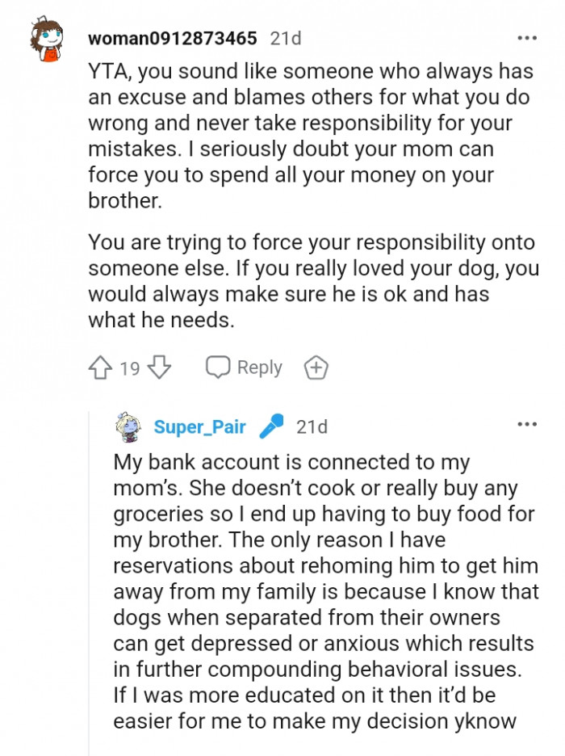Image resolution: width=565 pixels, height=756 pixels.
Task: Expand options via woman0912873465's ellipsis control
Action: [x=529, y=36]
